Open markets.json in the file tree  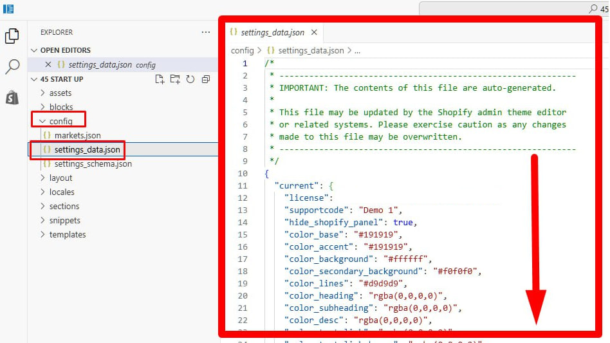tap(77, 136)
